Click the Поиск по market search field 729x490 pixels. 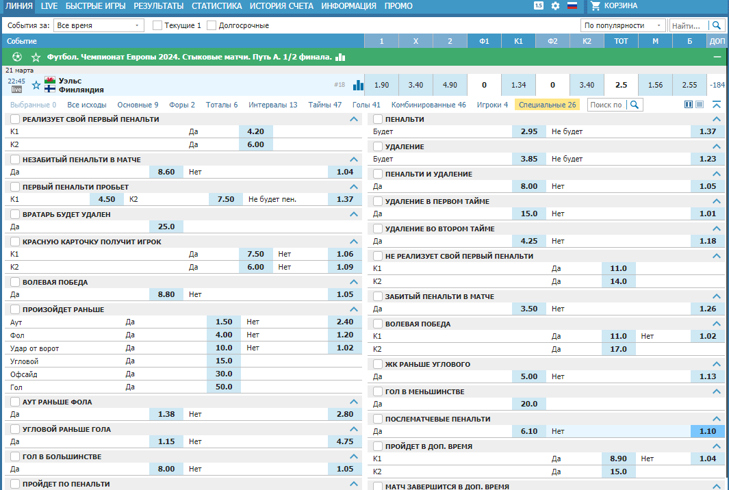[x=606, y=105]
